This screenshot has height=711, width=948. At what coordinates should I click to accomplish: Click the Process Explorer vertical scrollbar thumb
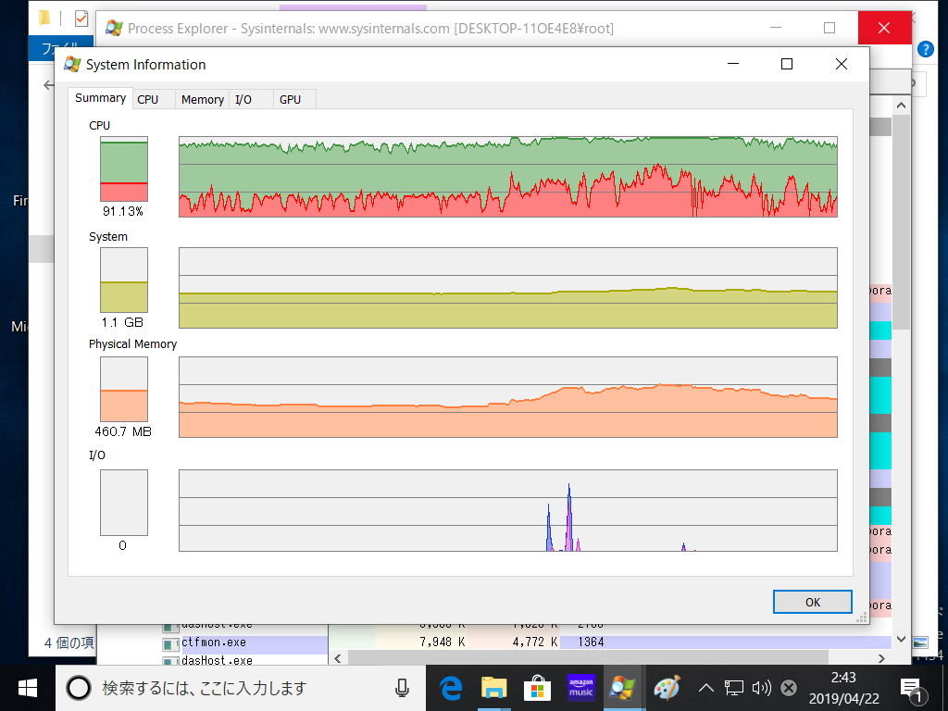point(901,222)
